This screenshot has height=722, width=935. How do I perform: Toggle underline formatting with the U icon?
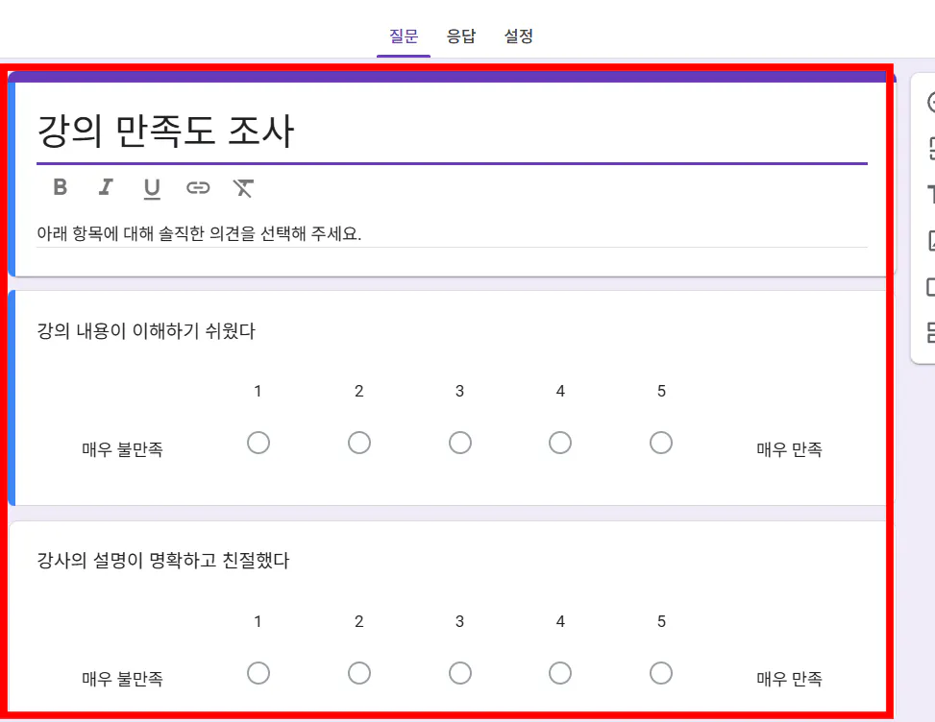click(152, 188)
